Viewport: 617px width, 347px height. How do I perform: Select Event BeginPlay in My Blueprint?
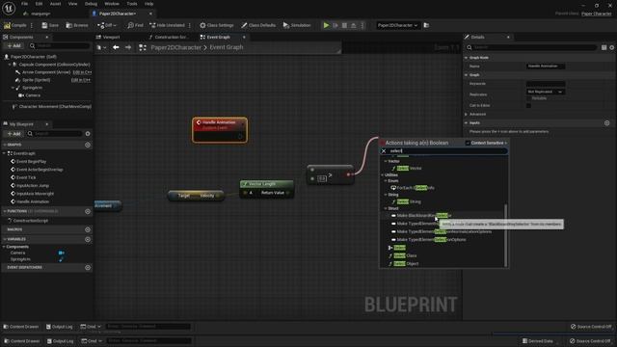(31, 161)
